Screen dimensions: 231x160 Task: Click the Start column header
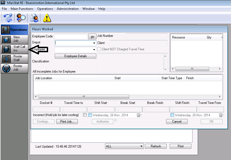point(136,78)
